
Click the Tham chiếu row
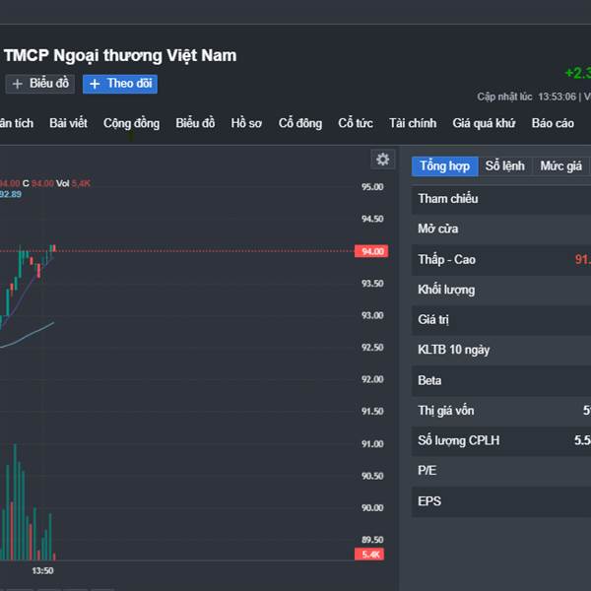[x=501, y=199]
